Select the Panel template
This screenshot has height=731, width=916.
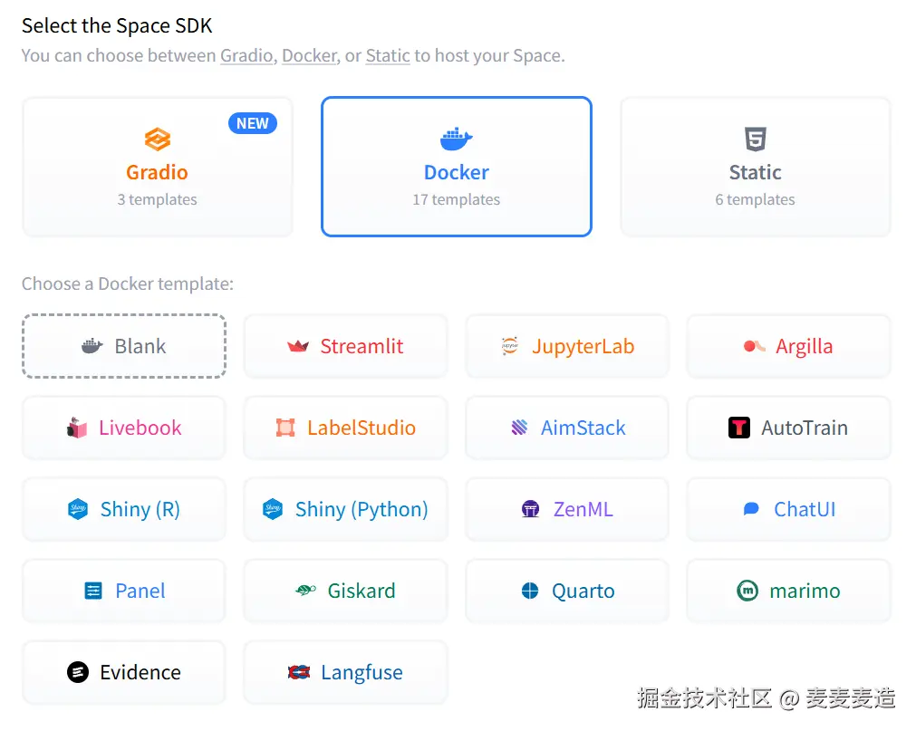(124, 591)
